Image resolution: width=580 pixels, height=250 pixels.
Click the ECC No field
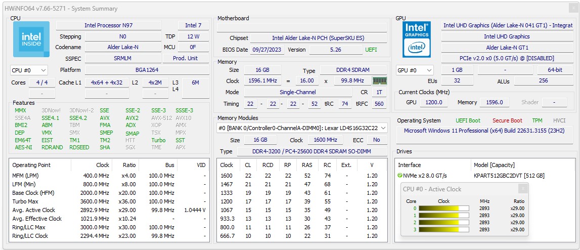(x=377, y=140)
